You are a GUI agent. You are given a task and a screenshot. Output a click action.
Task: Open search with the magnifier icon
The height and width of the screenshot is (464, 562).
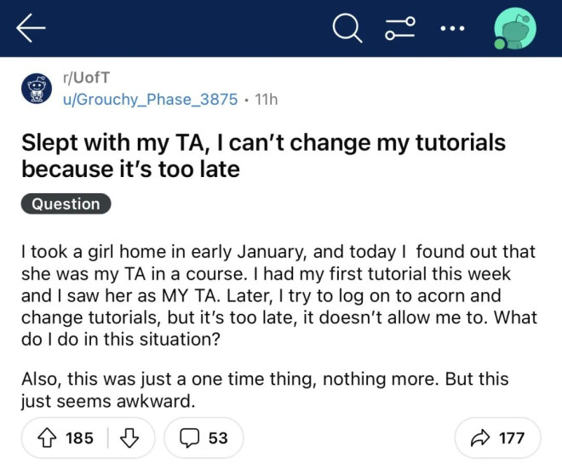(347, 29)
